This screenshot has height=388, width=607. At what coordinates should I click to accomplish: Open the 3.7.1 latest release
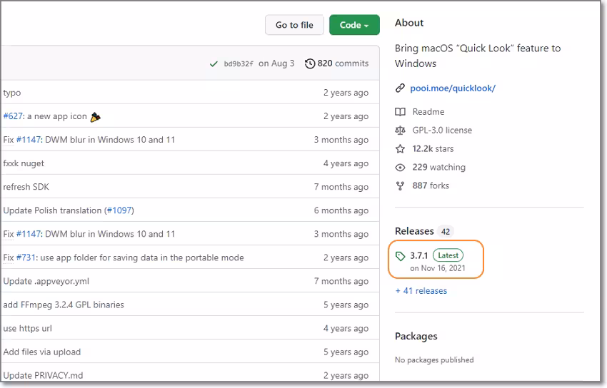click(x=418, y=255)
